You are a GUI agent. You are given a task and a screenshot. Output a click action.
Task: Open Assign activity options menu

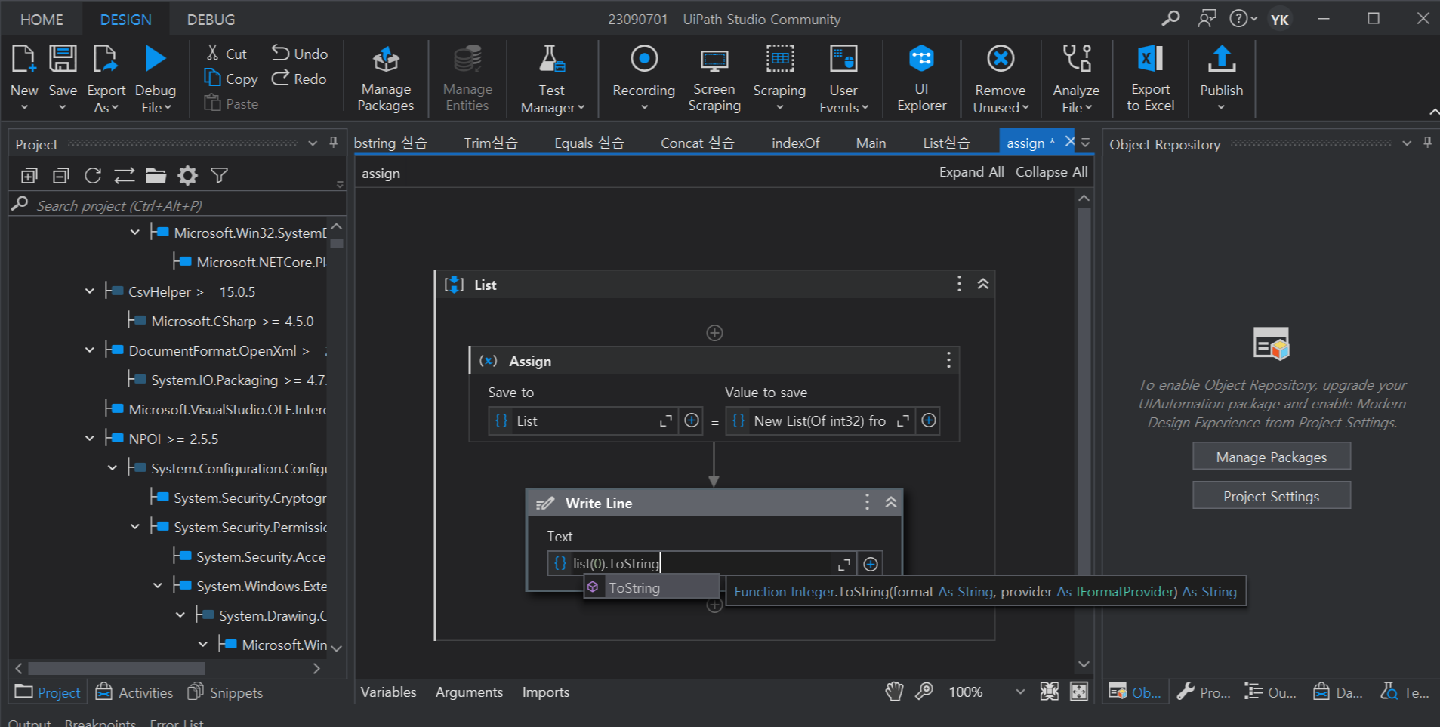pos(948,361)
